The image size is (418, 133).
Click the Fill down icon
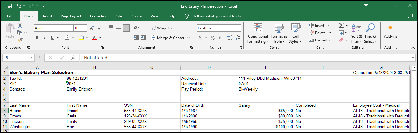(x=341, y=33)
